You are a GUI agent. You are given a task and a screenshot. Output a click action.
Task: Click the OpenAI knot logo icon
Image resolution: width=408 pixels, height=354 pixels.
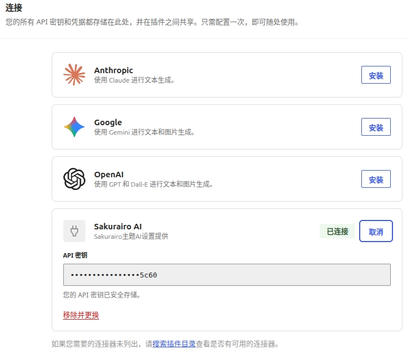(x=74, y=179)
